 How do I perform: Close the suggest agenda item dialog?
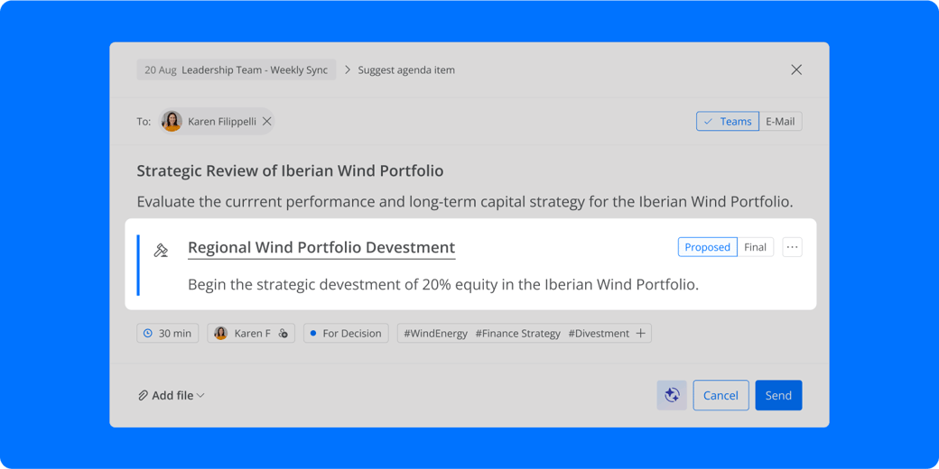pyautogui.click(x=795, y=70)
